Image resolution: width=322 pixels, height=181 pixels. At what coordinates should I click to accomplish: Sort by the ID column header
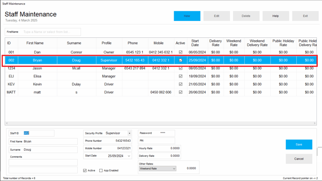click(x=12, y=43)
